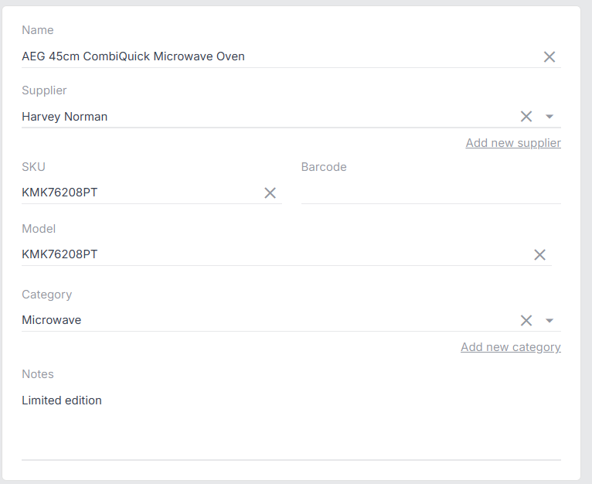This screenshot has width=592, height=484.
Task: Click the Add new category link
Action: click(x=510, y=347)
